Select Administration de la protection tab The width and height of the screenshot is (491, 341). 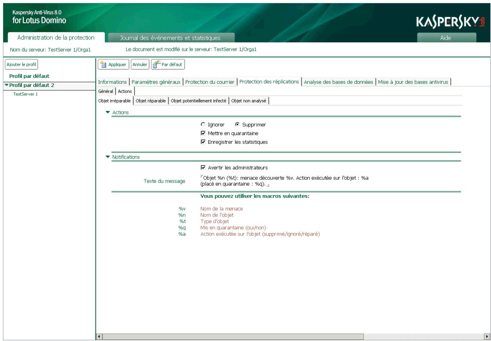(x=56, y=37)
